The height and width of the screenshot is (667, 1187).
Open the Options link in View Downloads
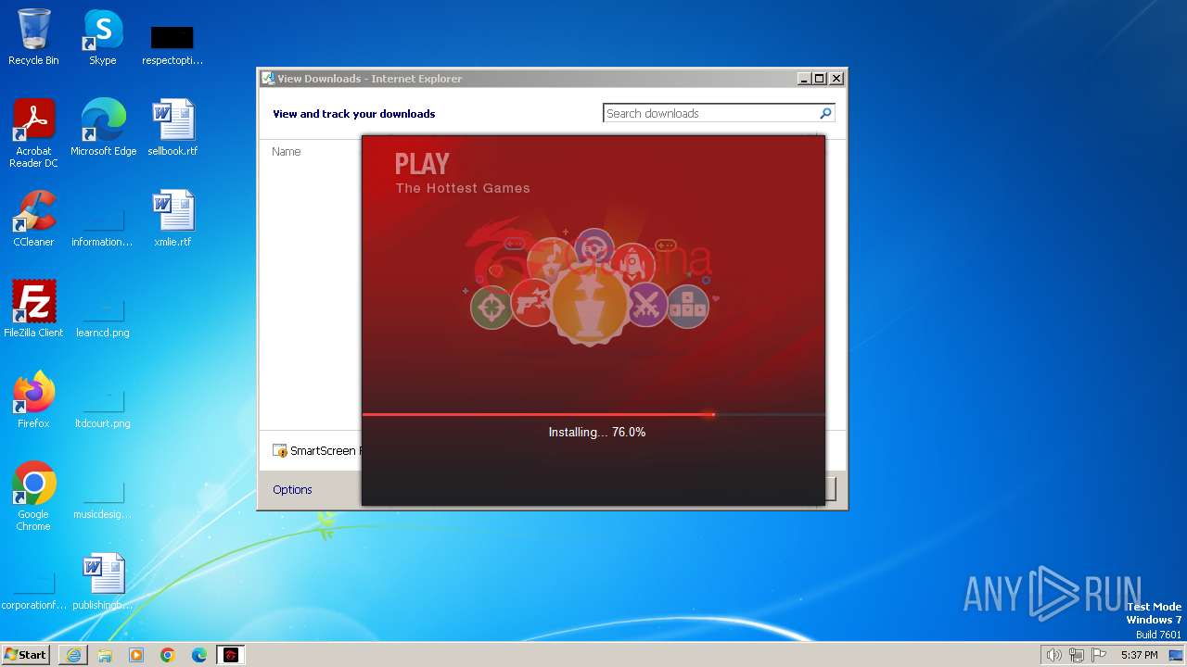click(292, 489)
